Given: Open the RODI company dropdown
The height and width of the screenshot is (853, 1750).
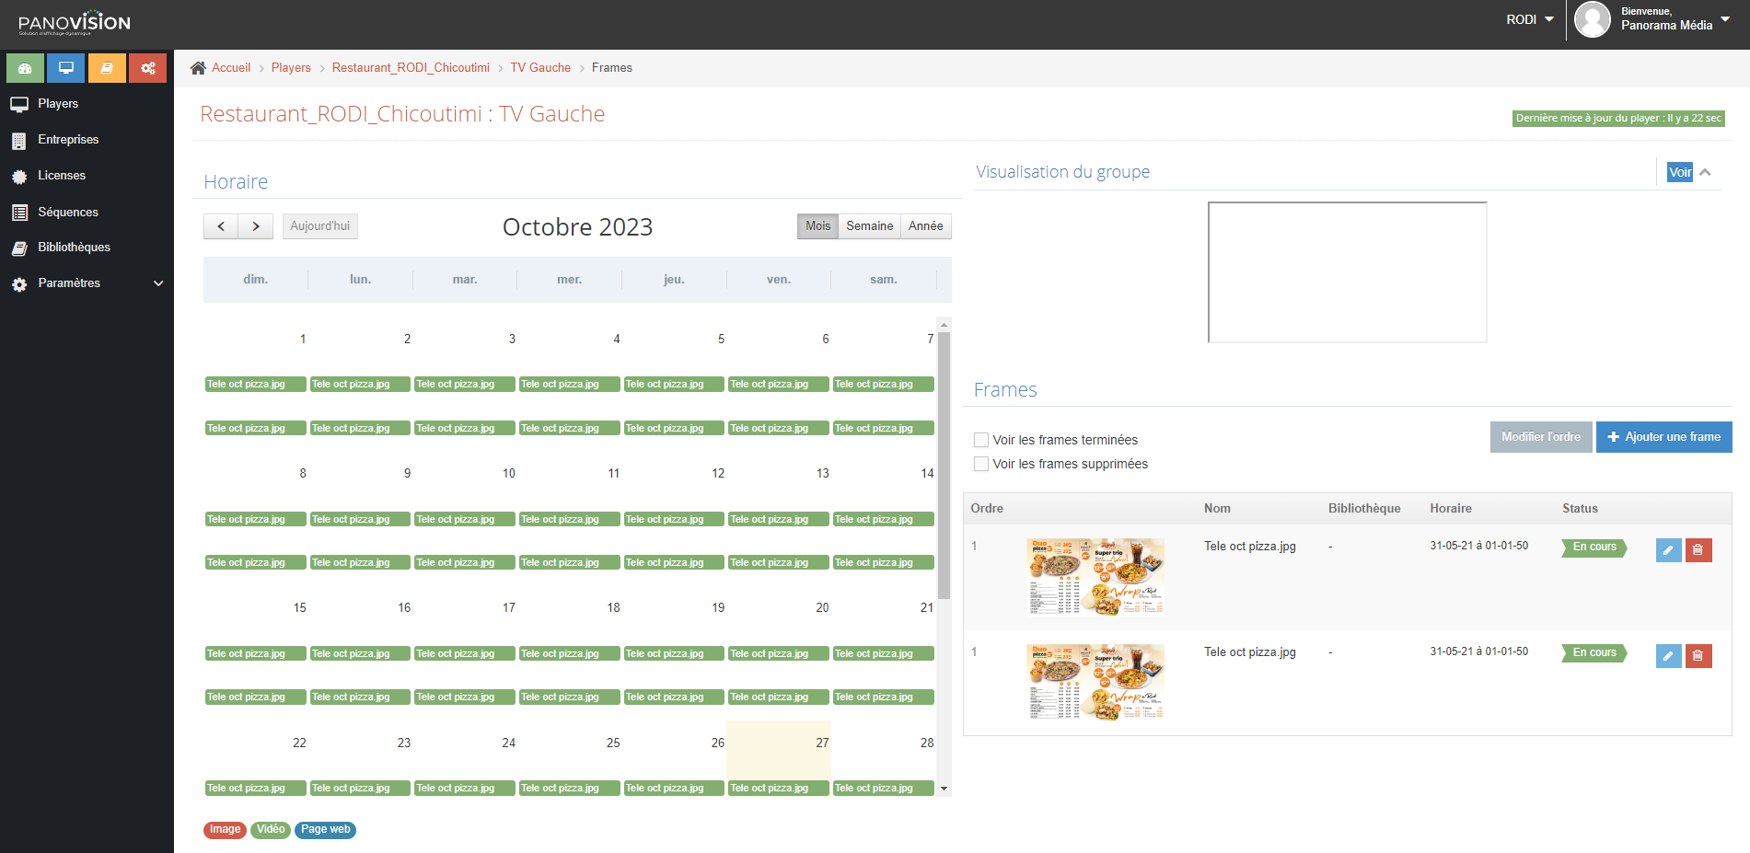Looking at the screenshot, I should 1530,19.
